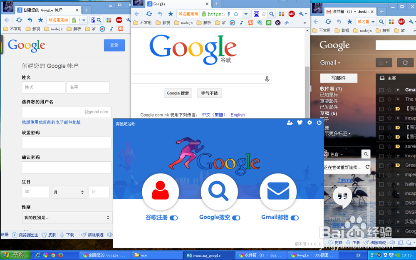This screenshot has width=416, height=260.
Task: Click colorful grid icon in Gmail browser toolbar
Action: coord(391,22)
